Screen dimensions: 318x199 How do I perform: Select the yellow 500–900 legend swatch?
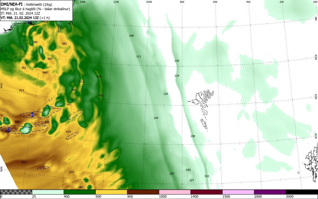click(x=111, y=192)
